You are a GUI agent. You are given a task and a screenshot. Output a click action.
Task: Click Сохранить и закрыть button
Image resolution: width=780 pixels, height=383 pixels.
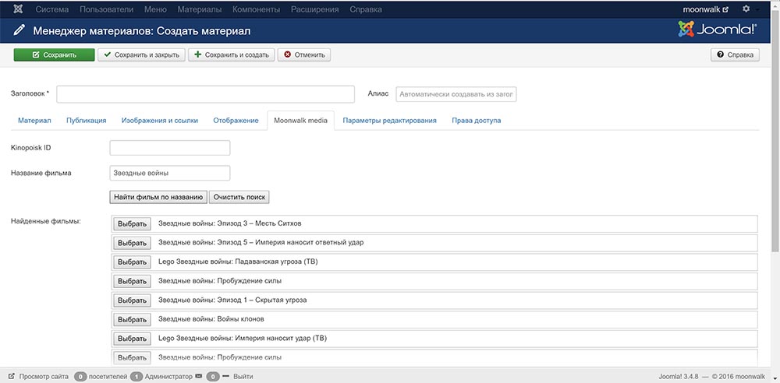click(x=141, y=54)
